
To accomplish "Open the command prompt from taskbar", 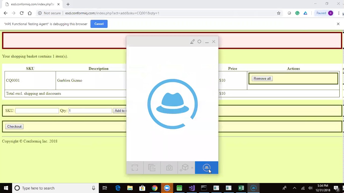I will (204, 188).
